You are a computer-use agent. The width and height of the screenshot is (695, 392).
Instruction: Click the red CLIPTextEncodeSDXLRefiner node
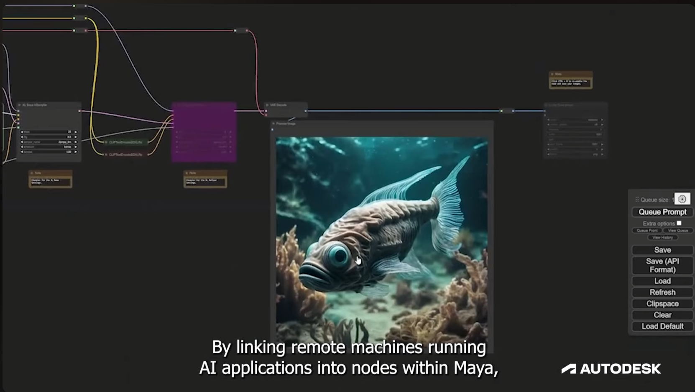(x=125, y=154)
